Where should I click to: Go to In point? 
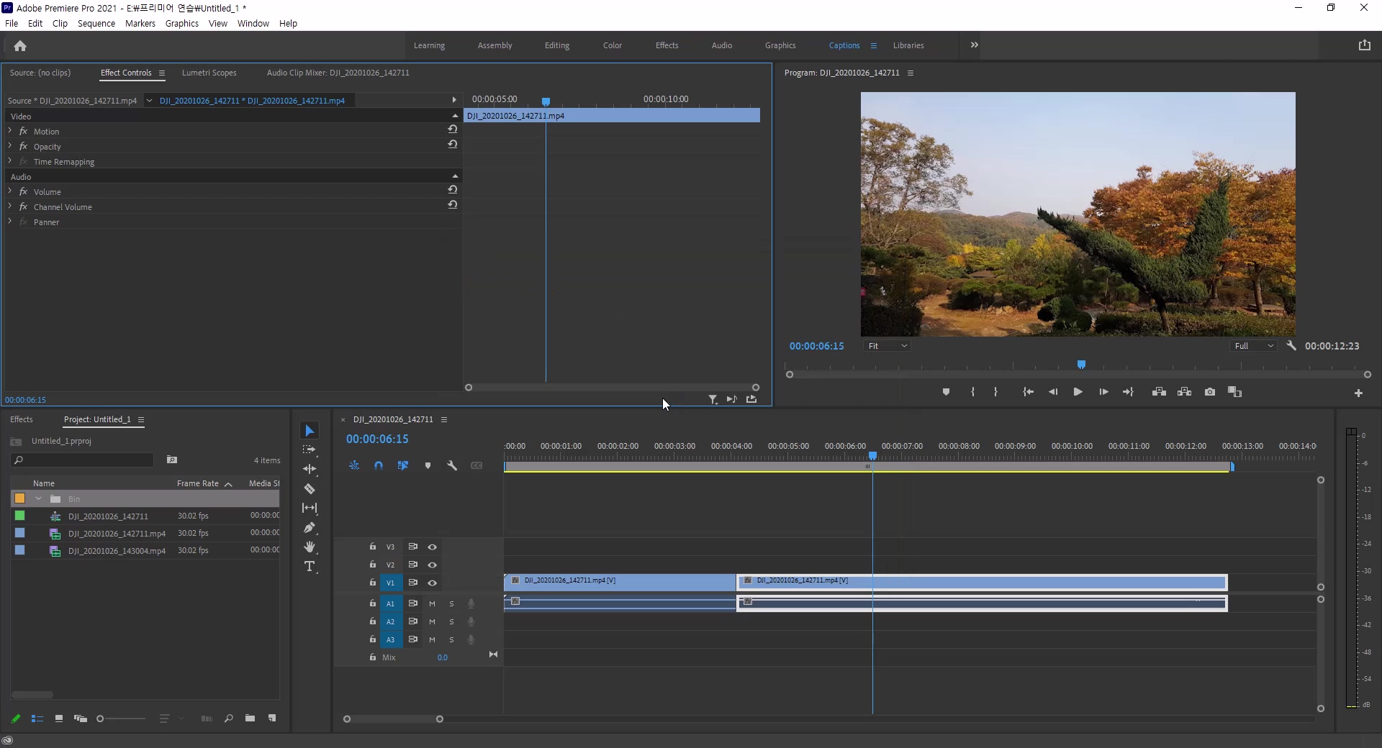(x=1029, y=392)
